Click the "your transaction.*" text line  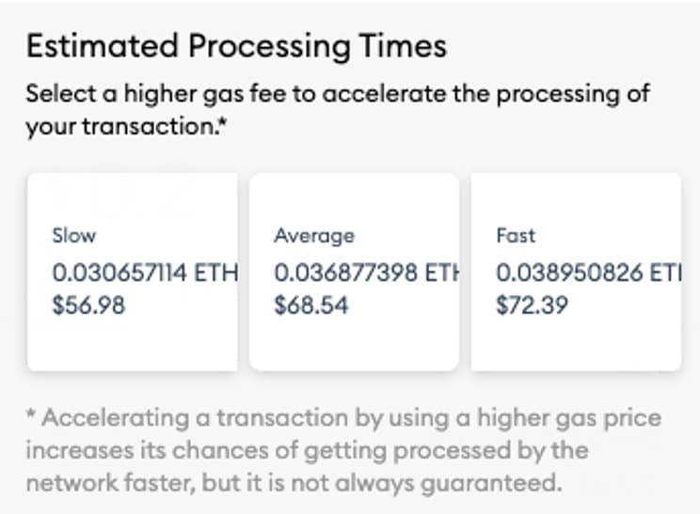coord(124,126)
